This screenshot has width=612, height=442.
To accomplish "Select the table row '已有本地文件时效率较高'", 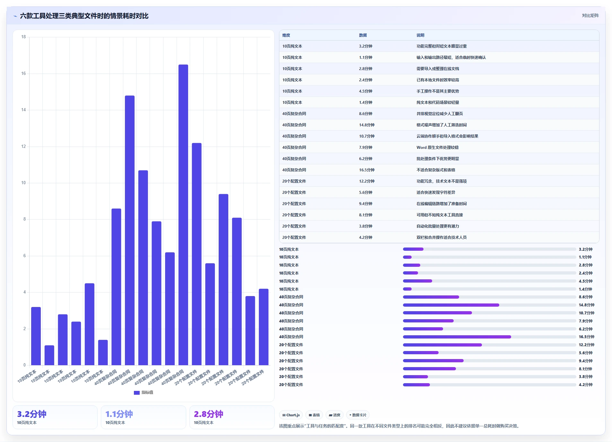I will click(439, 80).
